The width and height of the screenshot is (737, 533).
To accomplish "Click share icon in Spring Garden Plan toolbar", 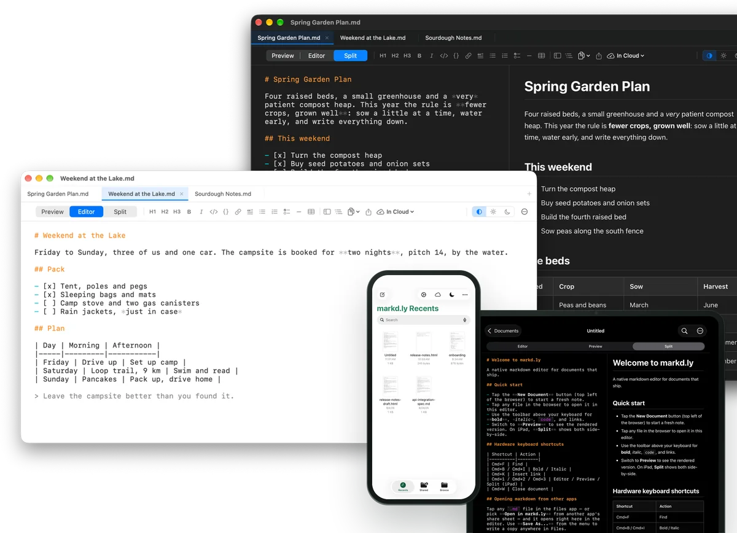I will click(x=599, y=56).
